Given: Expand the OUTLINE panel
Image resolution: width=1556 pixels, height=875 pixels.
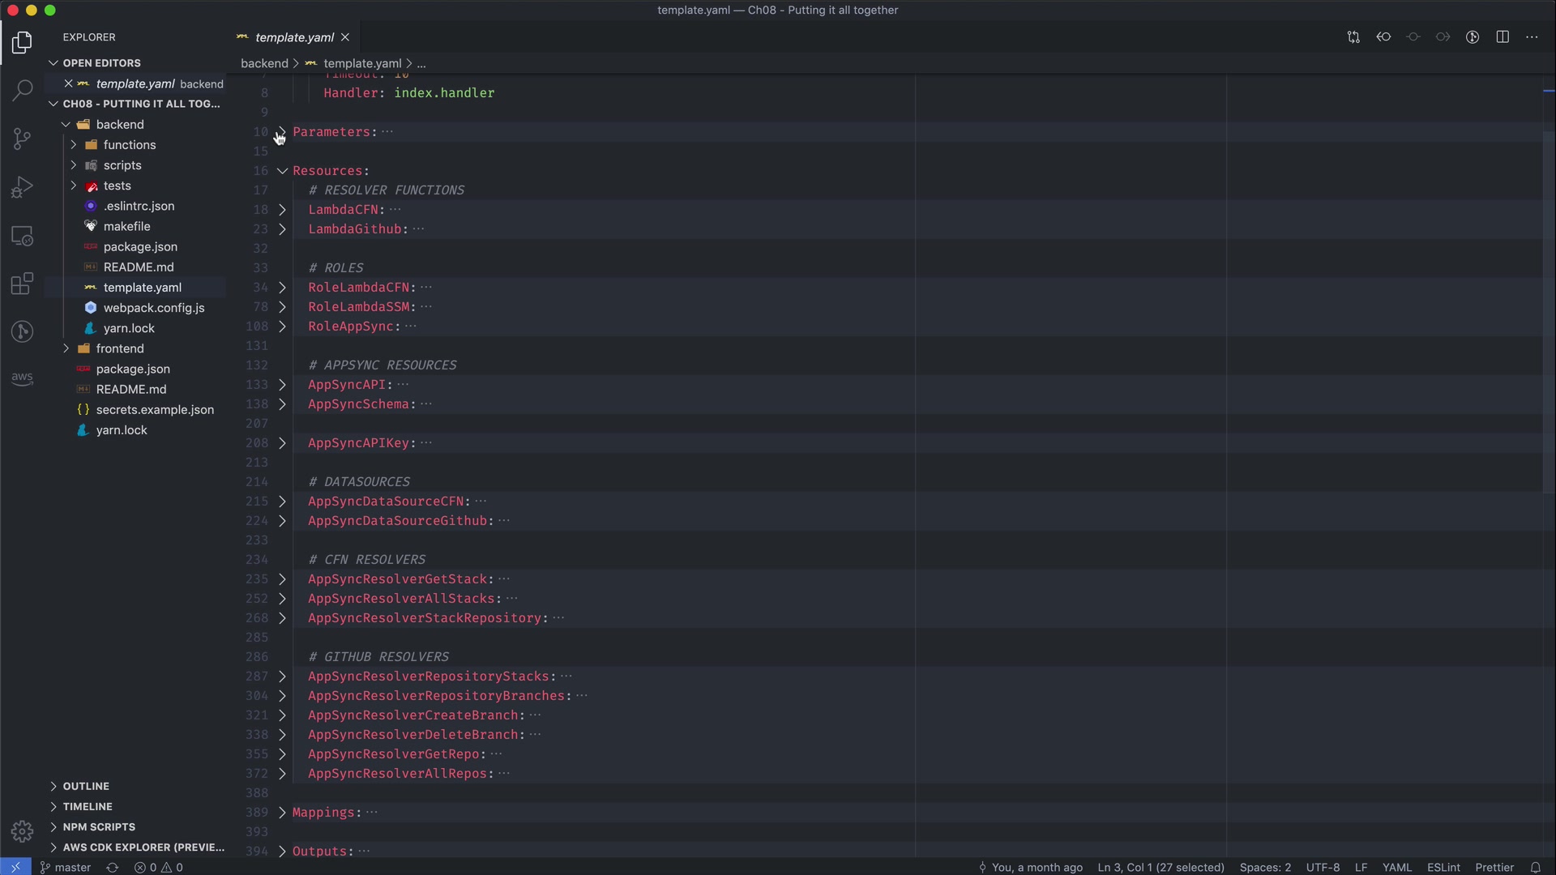Looking at the screenshot, I should (x=86, y=786).
